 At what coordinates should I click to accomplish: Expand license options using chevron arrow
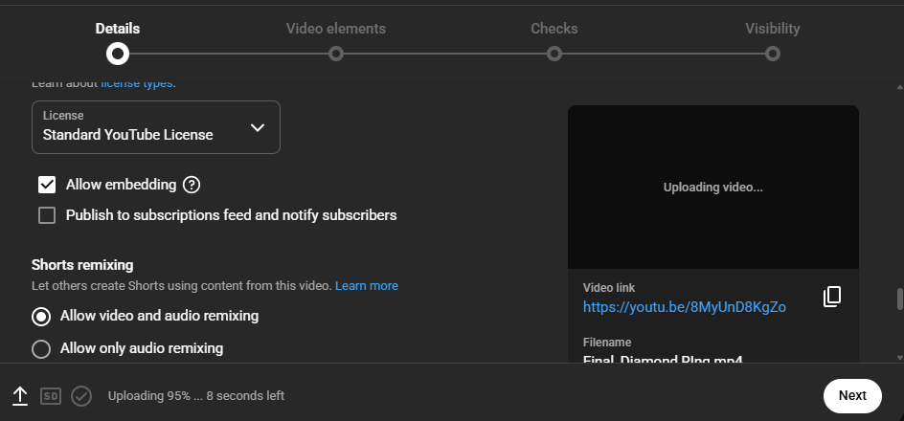(257, 127)
